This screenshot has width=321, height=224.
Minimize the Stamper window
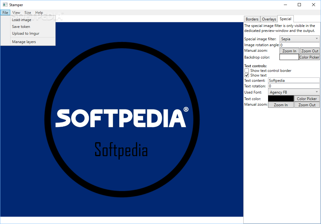click(x=285, y=5)
